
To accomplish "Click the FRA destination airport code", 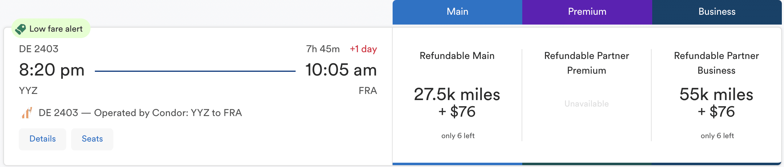I will 368,91.
